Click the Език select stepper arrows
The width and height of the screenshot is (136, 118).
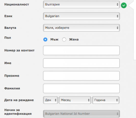click(117, 16)
